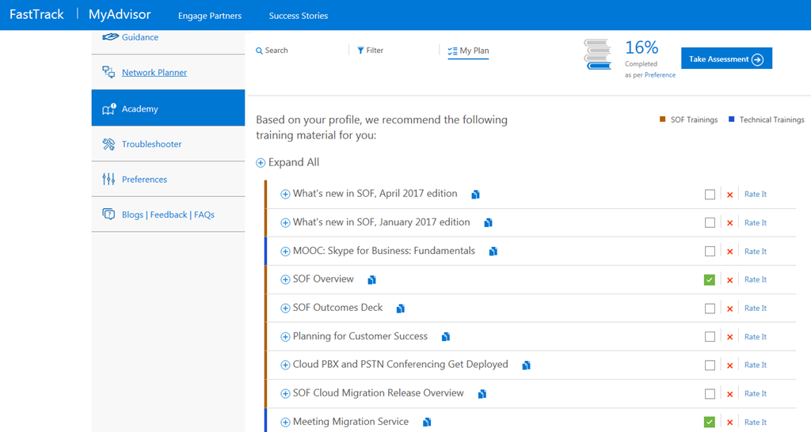
Task: Check the box for MOOC Skype for Business Fundamentals
Action: click(710, 252)
